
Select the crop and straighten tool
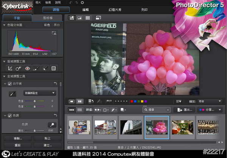pos(10,68)
